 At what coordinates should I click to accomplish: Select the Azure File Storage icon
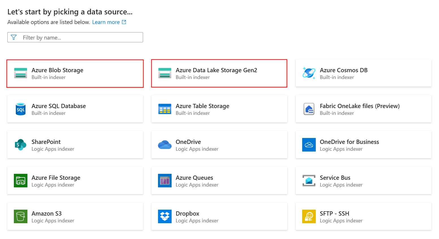coord(21,181)
